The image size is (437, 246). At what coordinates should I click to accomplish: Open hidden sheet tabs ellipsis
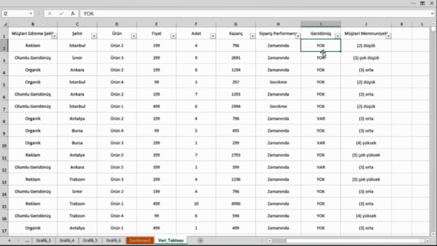pyautogui.click(x=27, y=241)
